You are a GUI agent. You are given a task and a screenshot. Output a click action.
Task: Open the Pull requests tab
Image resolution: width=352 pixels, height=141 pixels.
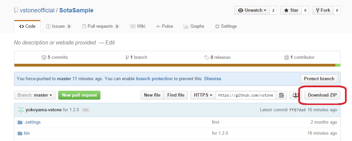click(x=101, y=26)
